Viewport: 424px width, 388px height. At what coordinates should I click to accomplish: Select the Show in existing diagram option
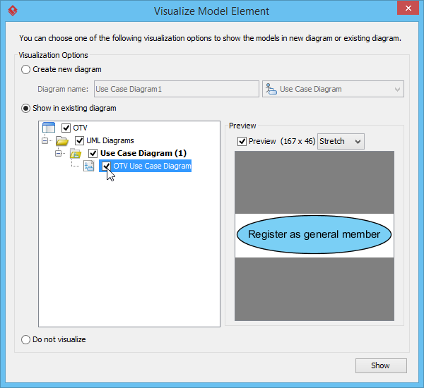[x=25, y=109]
